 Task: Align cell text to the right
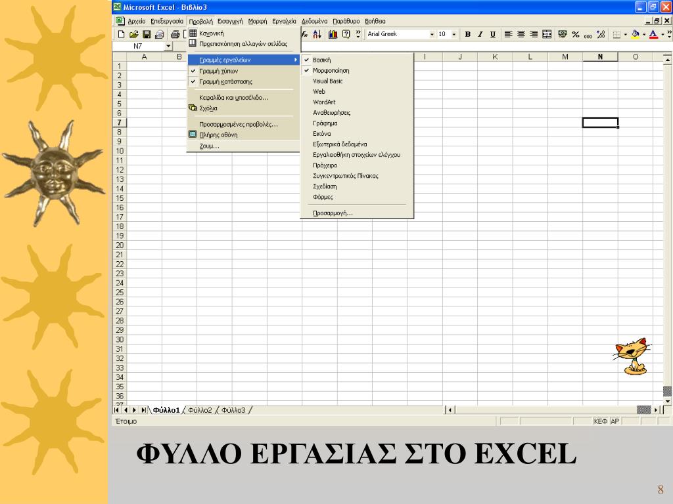tap(534, 34)
